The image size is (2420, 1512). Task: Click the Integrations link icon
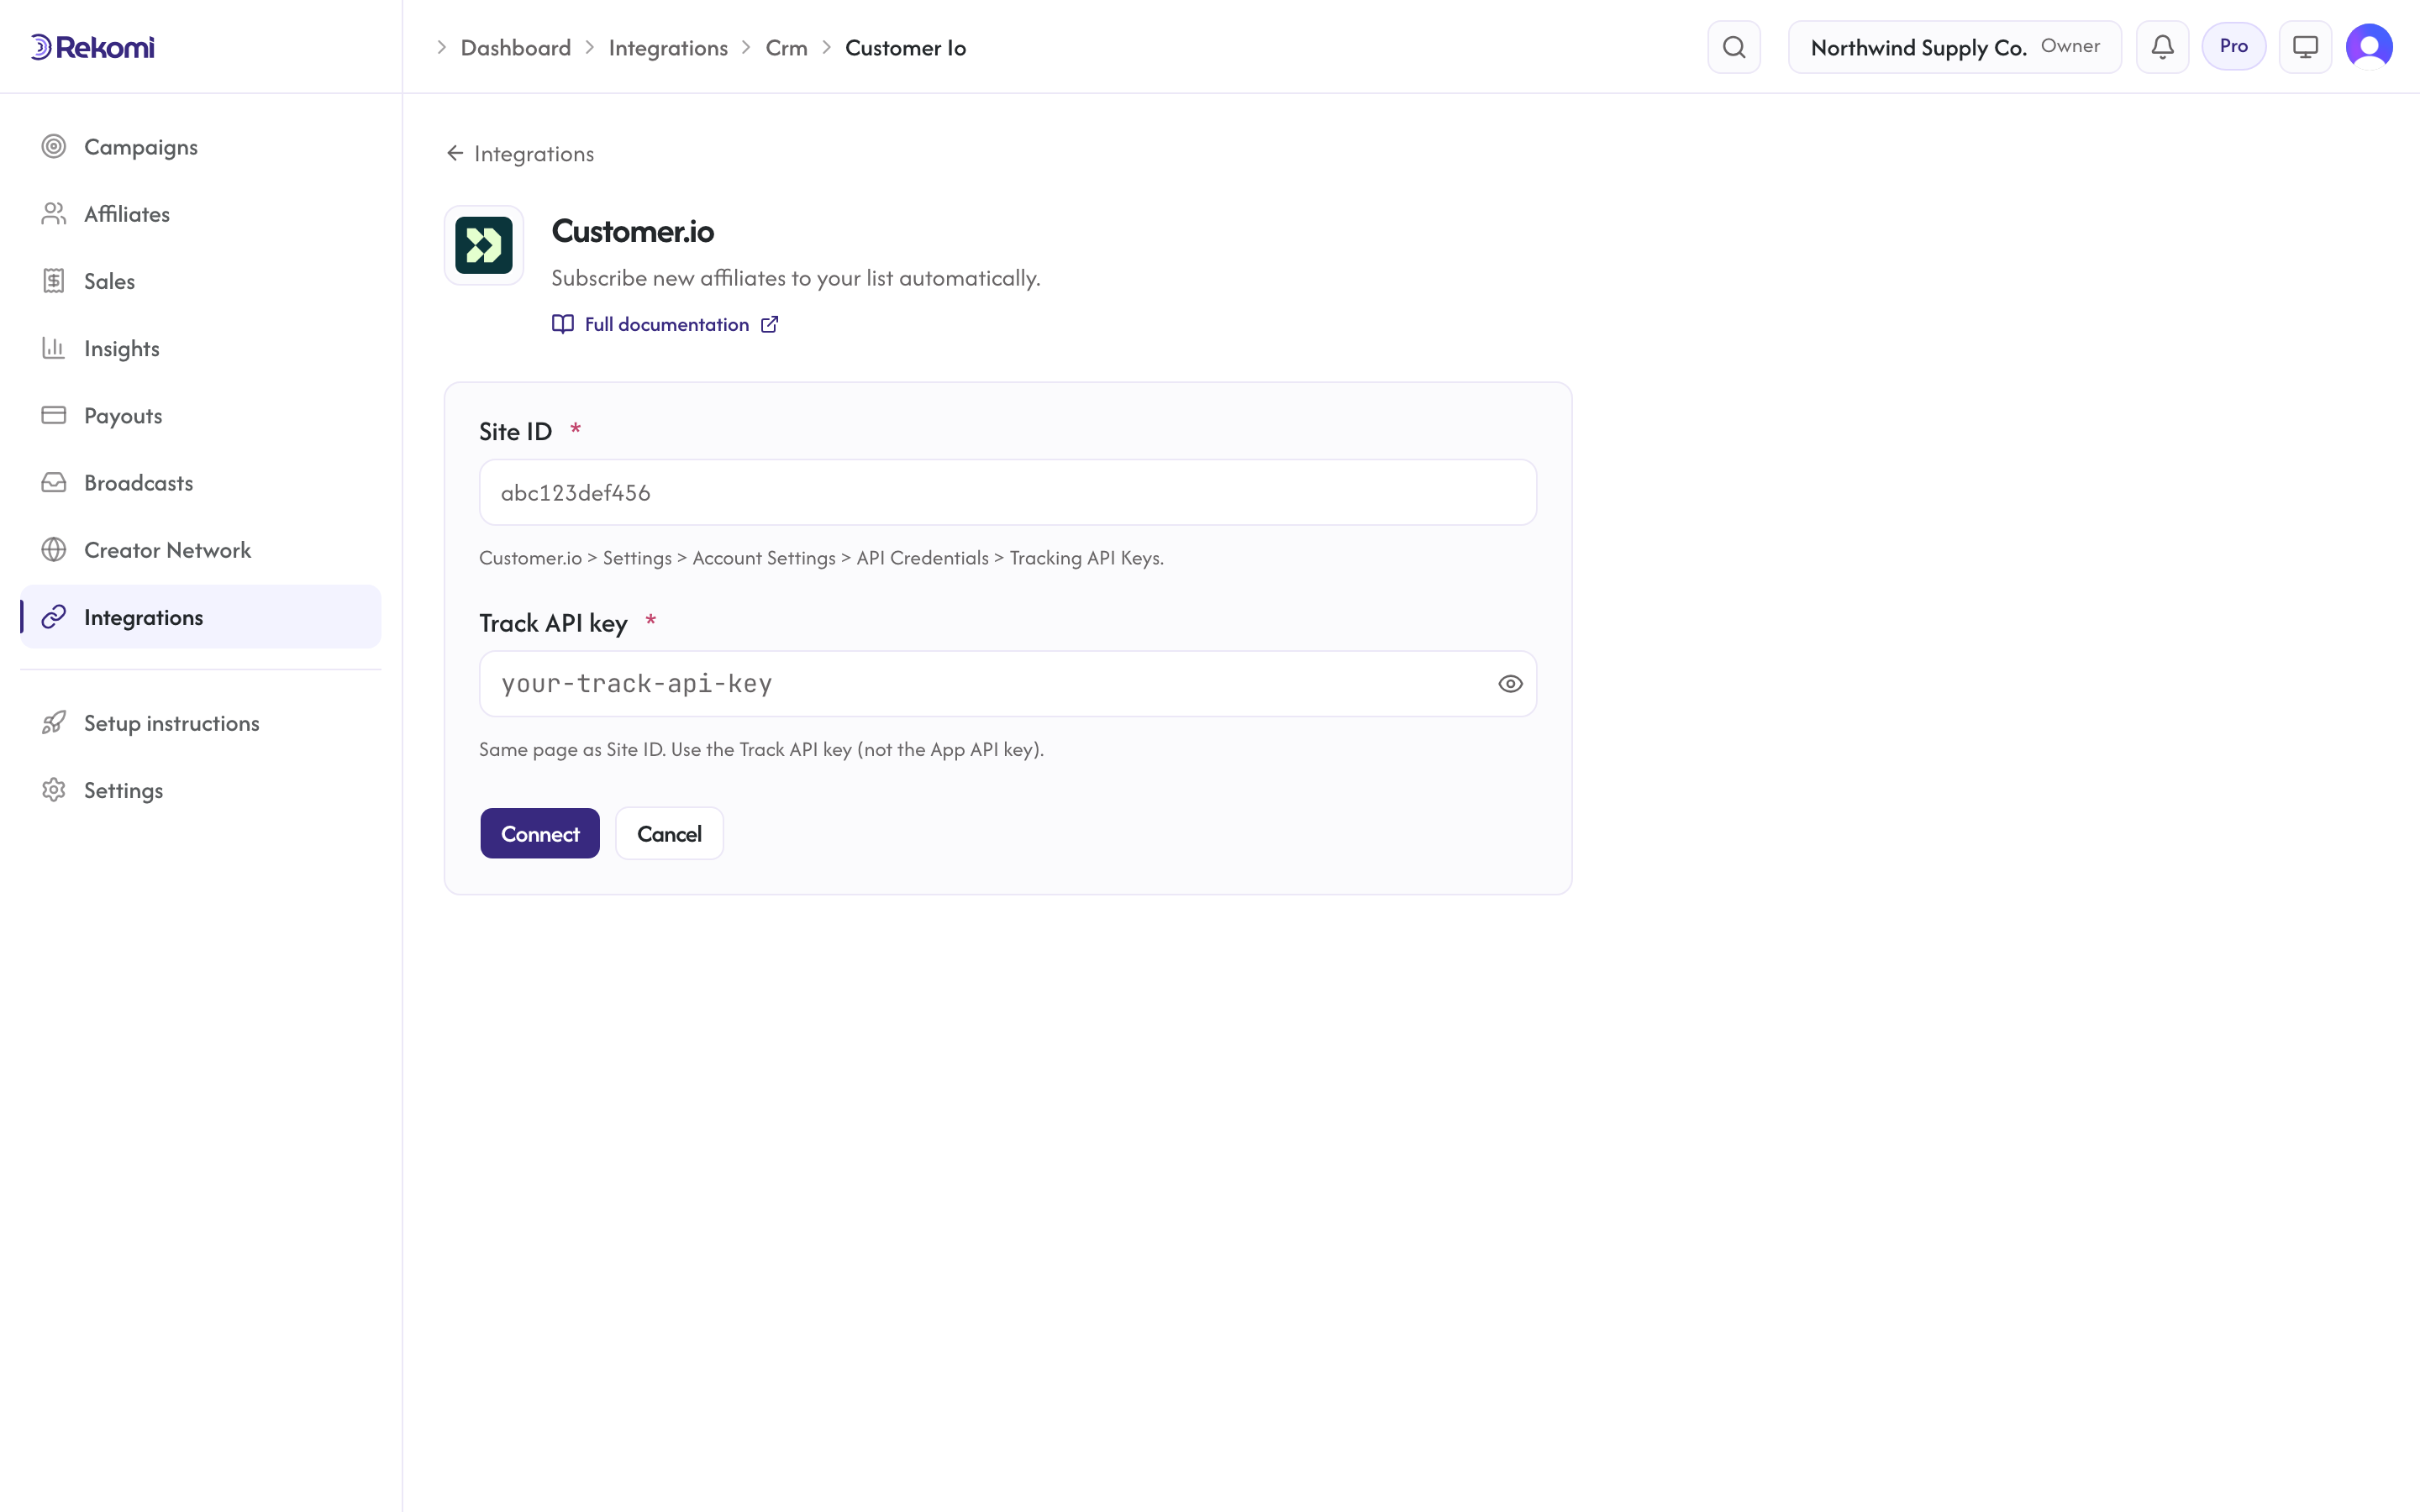pyautogui.click(x=54, y=617)
